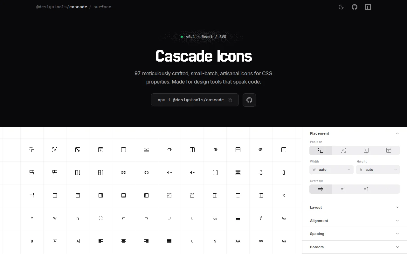Image resolution: width=407 pixels, height=254 pixels.
Task: Click the dashed lines border style icon
Action: pos(215,218)
